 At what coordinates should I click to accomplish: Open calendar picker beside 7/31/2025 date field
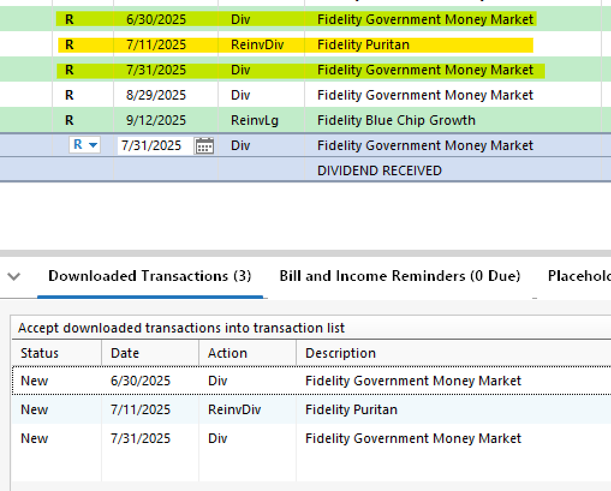click(204, 146)
